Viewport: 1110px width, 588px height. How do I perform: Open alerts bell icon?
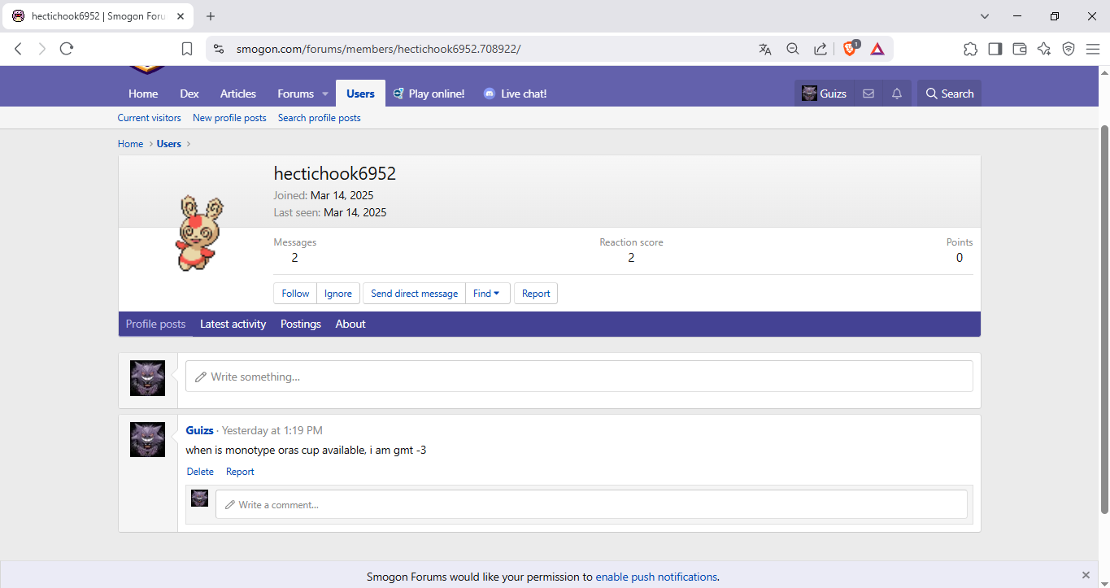coord(897,94)
